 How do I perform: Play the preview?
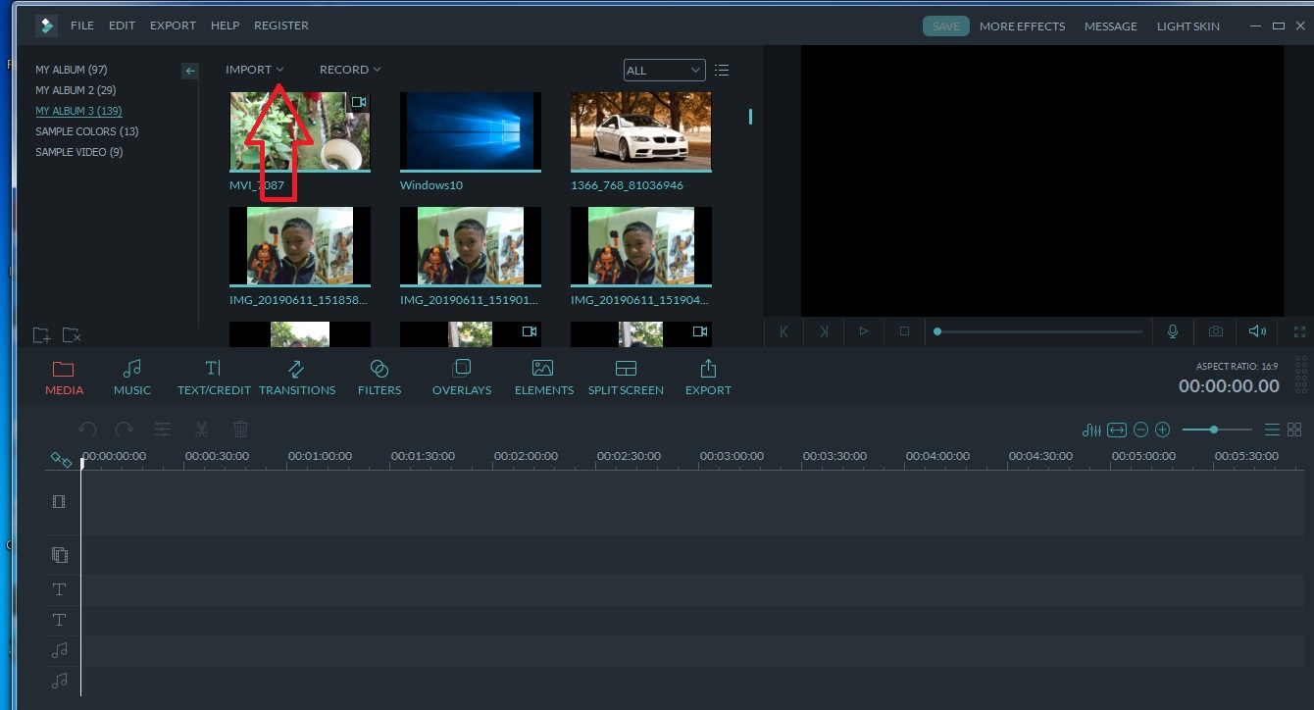point(864,331)
